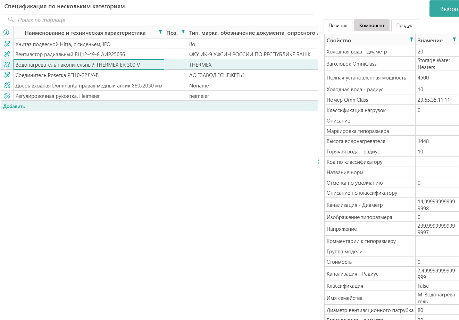Click the Спецификация по нескольким категориям title
459x320 pixels.
click(x=65, y=7)
